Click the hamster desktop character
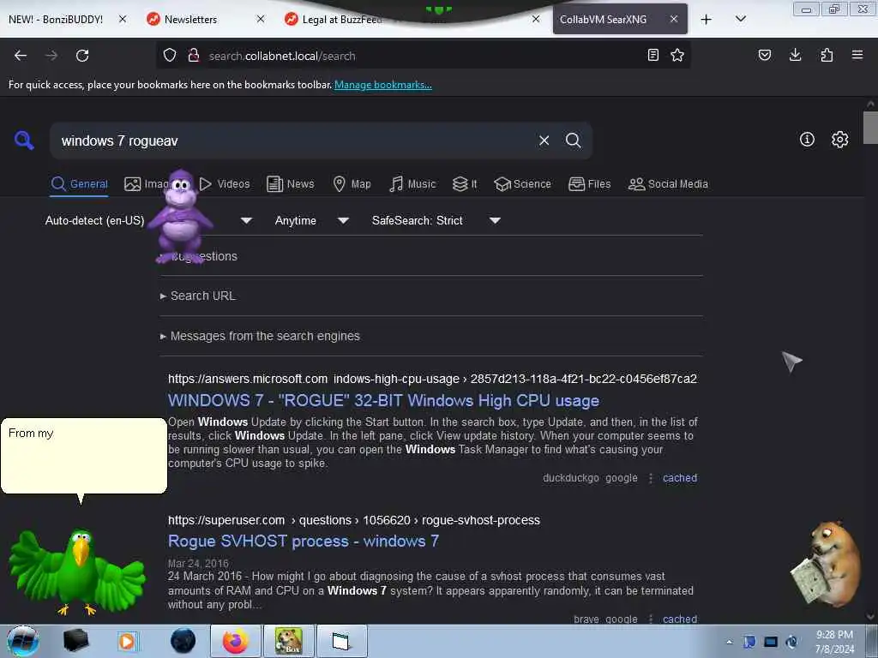This screenshot has width=878, height=658. [x=827, y=564]
